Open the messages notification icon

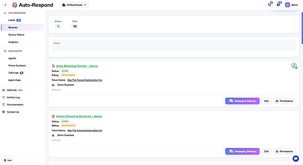tap(278, 5)
